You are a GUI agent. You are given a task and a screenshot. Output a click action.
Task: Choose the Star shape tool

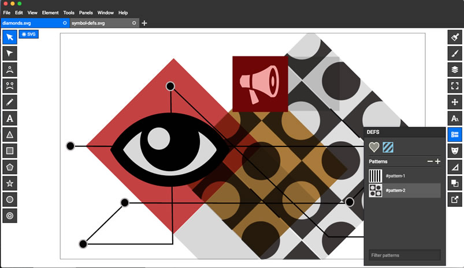pyautogui.click(x=10, y=183)
